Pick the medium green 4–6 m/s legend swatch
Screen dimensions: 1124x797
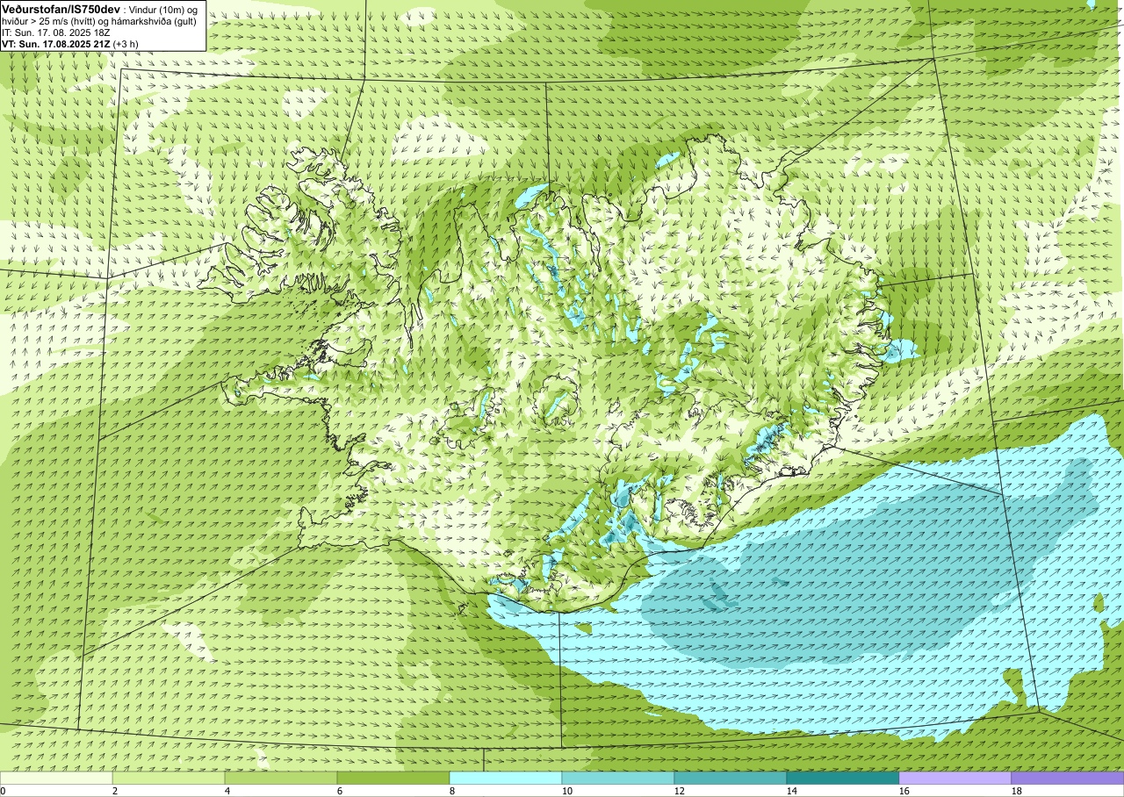tap(281, 778)
